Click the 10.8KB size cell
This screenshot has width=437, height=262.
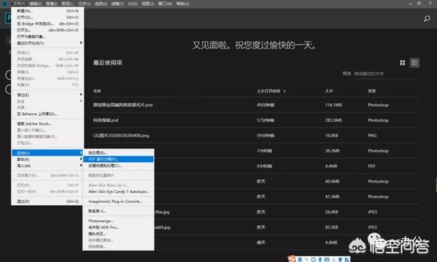coord(332,135)
